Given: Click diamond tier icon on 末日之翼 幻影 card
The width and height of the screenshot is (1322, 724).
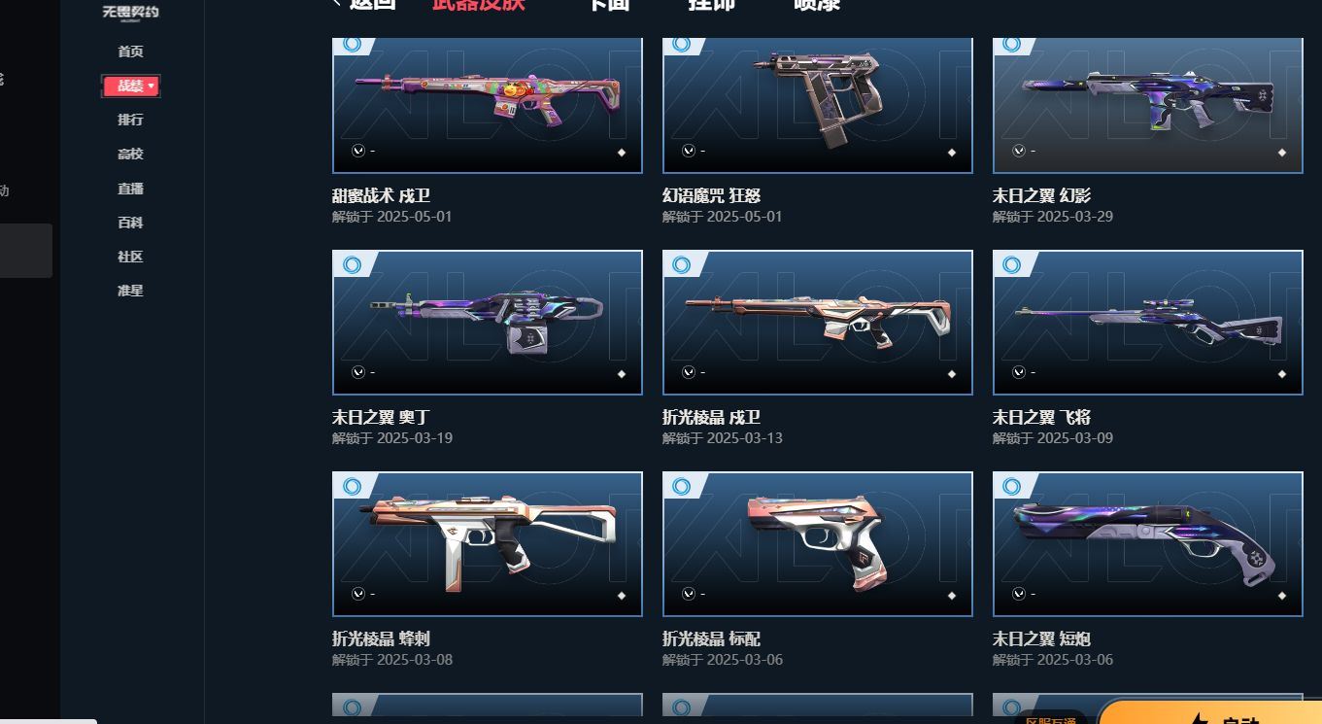Looking at the screenshot, I should click(1282, 153).
